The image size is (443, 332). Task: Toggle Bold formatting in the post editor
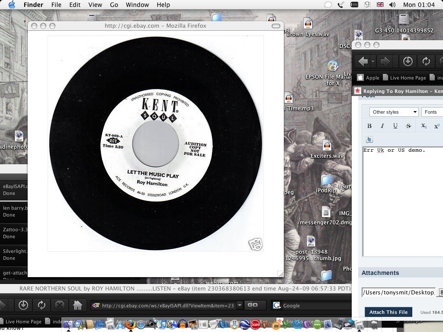click(x=369, y=126)
